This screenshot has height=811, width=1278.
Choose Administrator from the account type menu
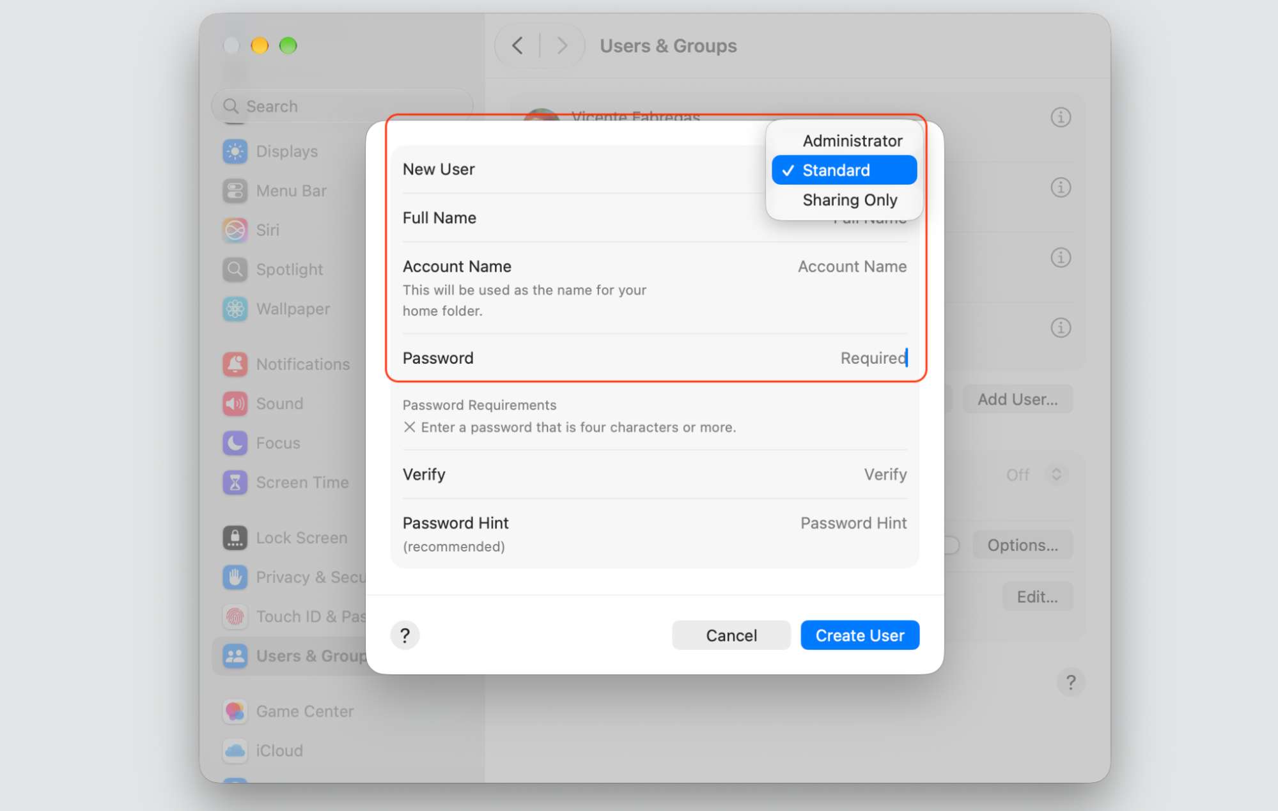click(844, 141)
